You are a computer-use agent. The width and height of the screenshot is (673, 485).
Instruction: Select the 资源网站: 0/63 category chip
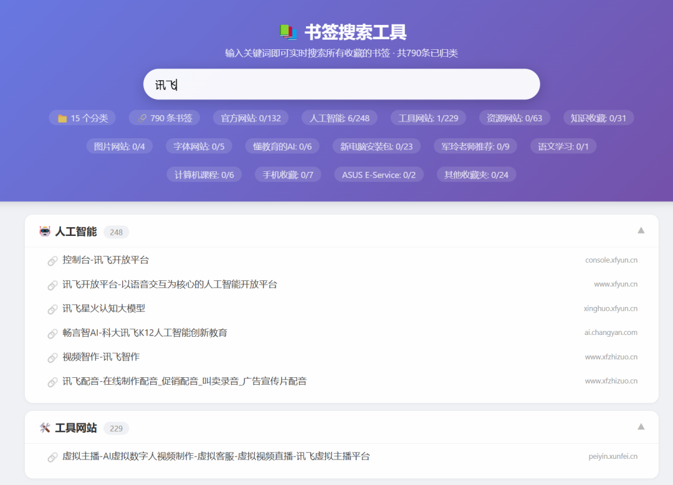point(514,118)
